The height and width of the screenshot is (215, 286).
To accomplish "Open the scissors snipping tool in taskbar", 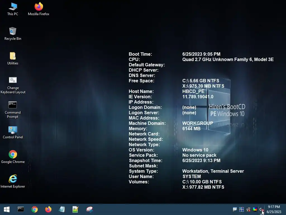I will point(89,209).
